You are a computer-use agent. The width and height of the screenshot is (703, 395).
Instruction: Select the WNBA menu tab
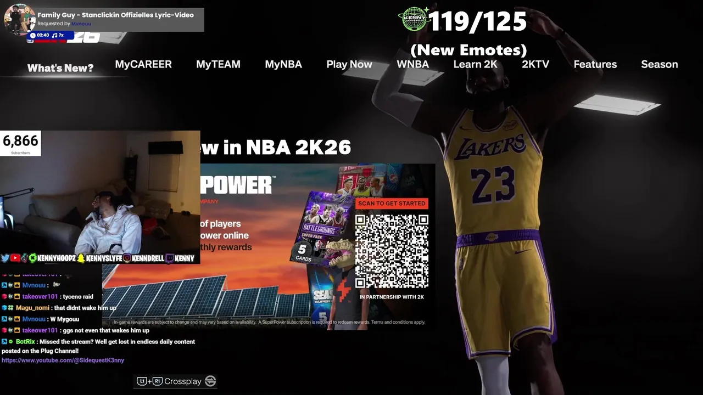(x=413, y=64)
